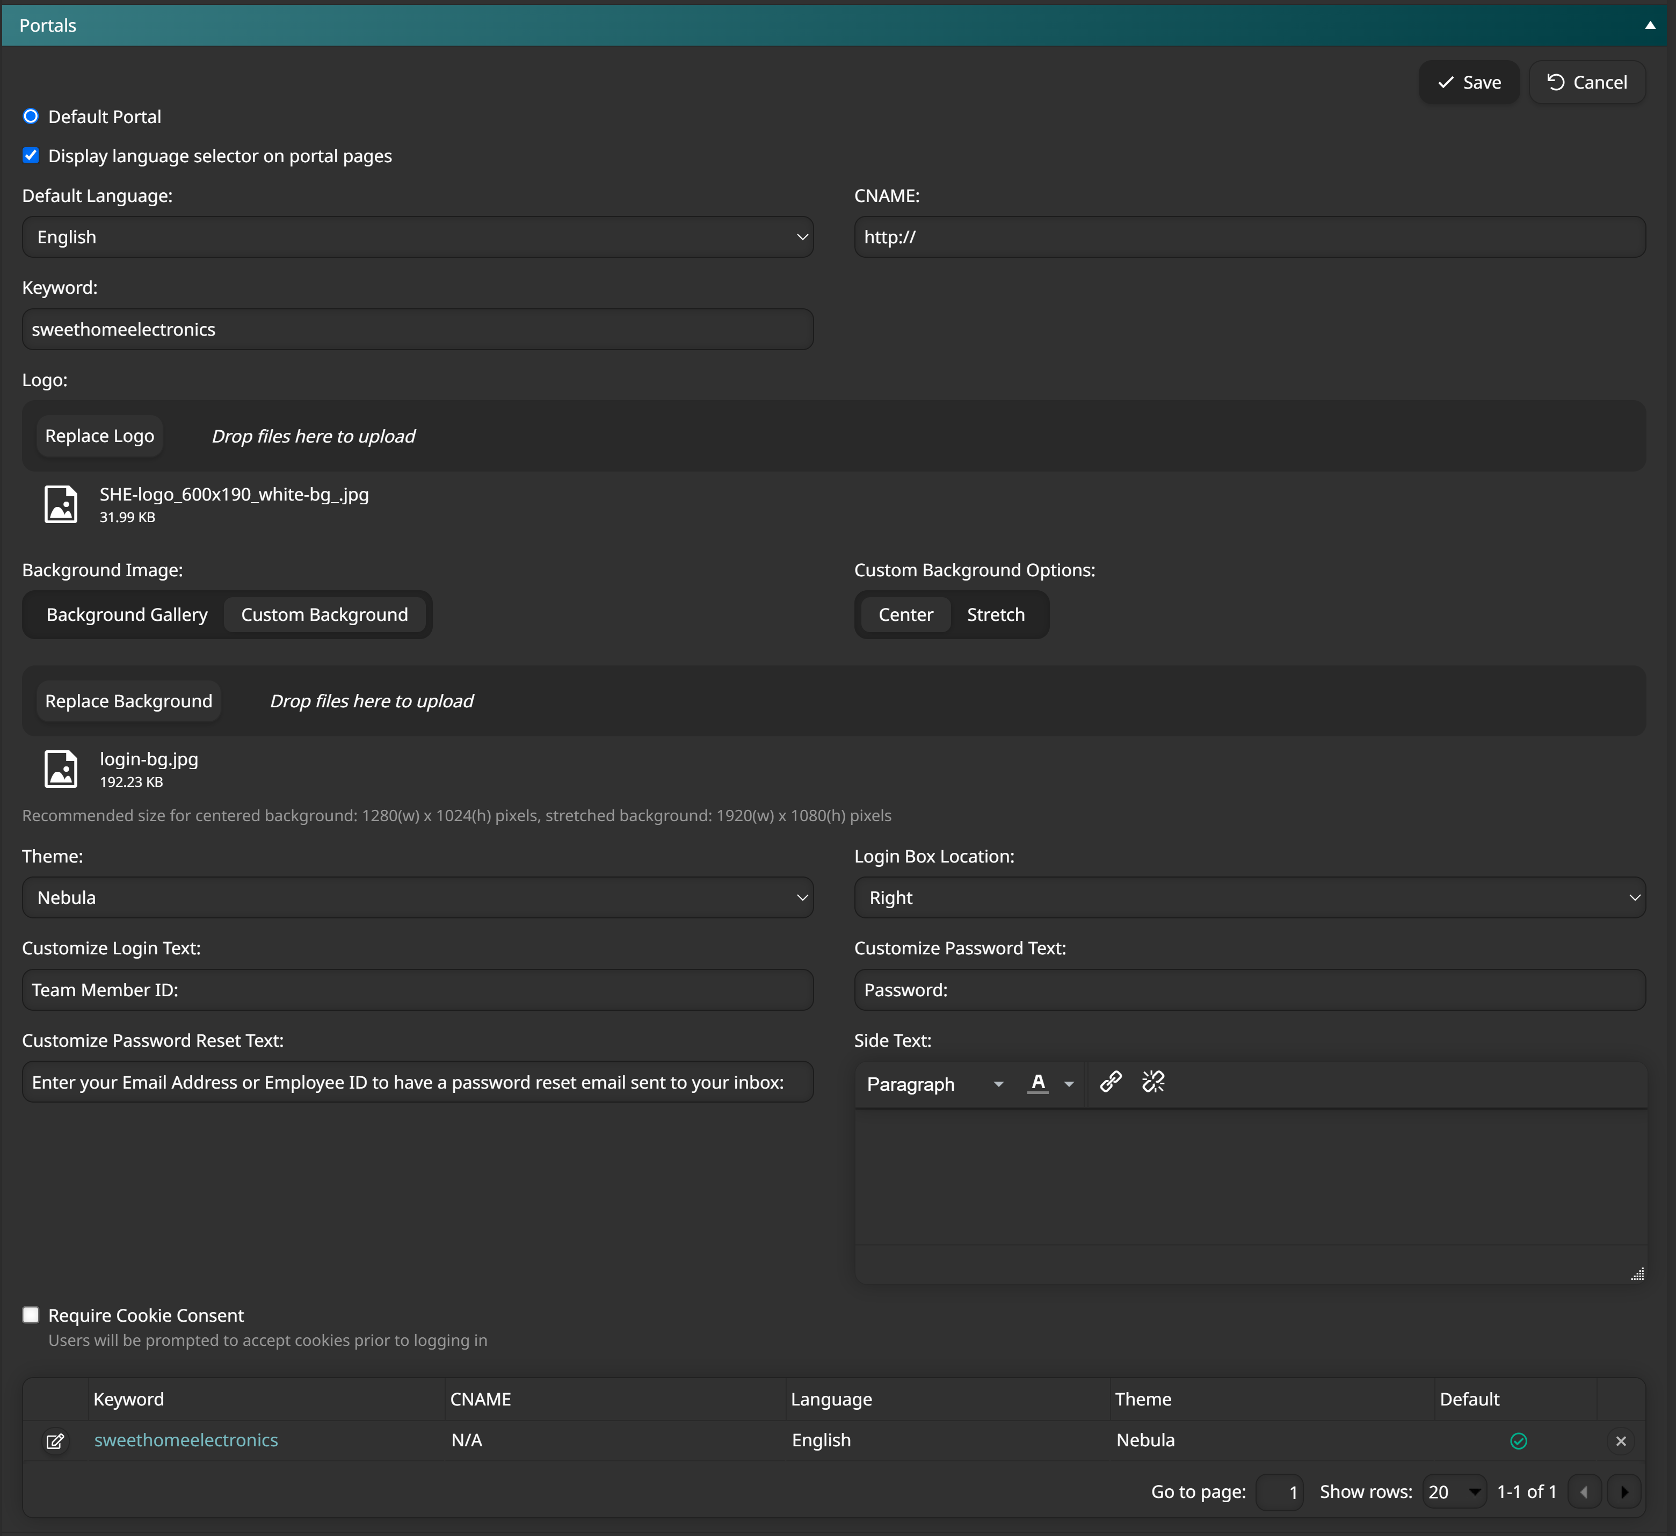Open the Default Language dropdown

point(417,237)
